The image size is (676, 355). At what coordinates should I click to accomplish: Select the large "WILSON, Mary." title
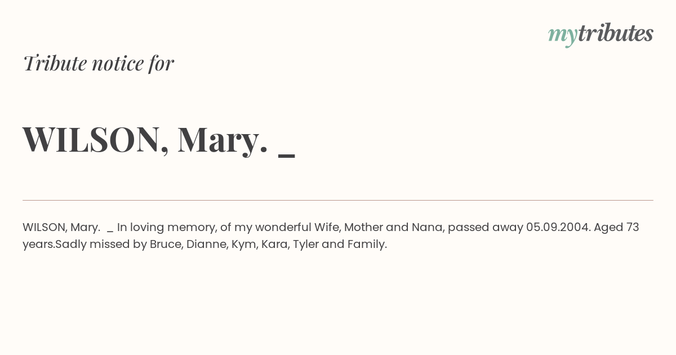(x=145, y=139)
